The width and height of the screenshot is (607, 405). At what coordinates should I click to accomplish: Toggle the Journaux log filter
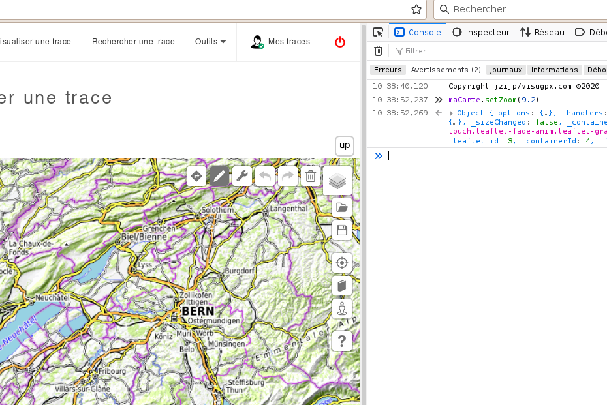click(506, 70)
